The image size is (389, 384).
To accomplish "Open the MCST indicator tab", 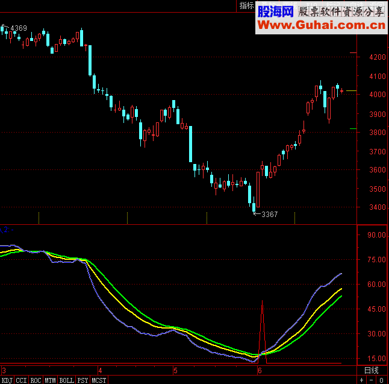I will point(99,380).
